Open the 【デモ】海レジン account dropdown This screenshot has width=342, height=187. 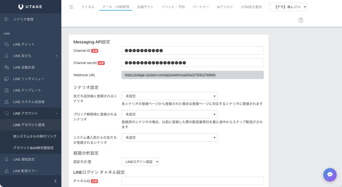pos(288,7)
